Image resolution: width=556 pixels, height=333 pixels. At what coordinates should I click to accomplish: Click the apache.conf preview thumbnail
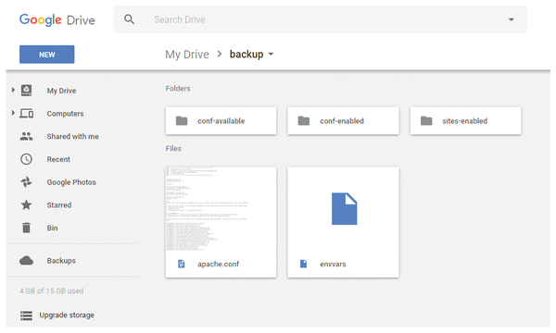pos(221,209)
